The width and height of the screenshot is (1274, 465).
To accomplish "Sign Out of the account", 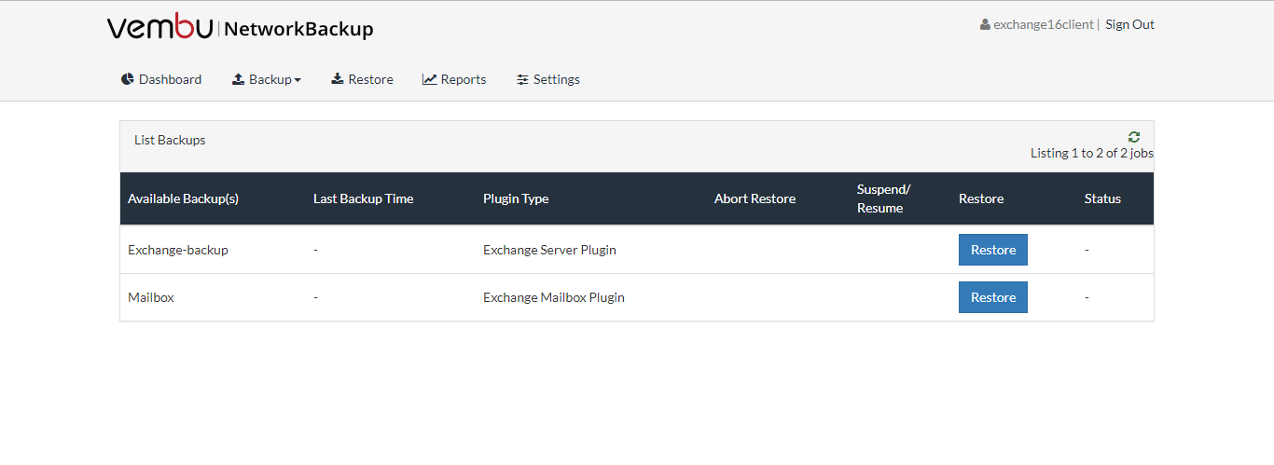I will coord(1129,25).
